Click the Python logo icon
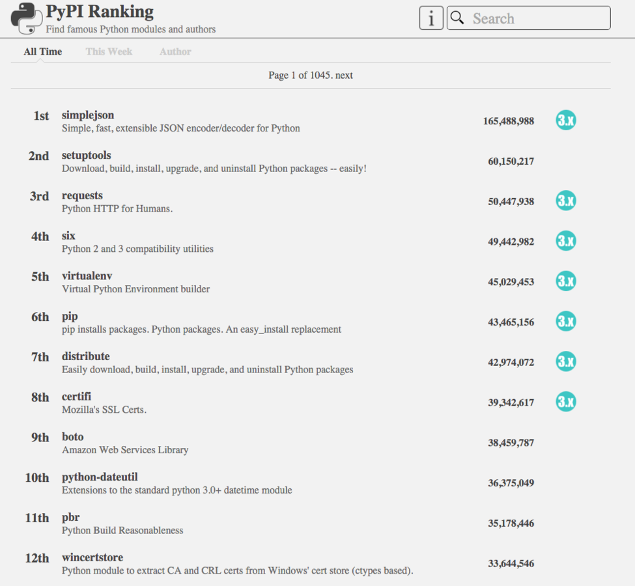The width and height of the screenshot is (635, 586). tap(26, 18)
